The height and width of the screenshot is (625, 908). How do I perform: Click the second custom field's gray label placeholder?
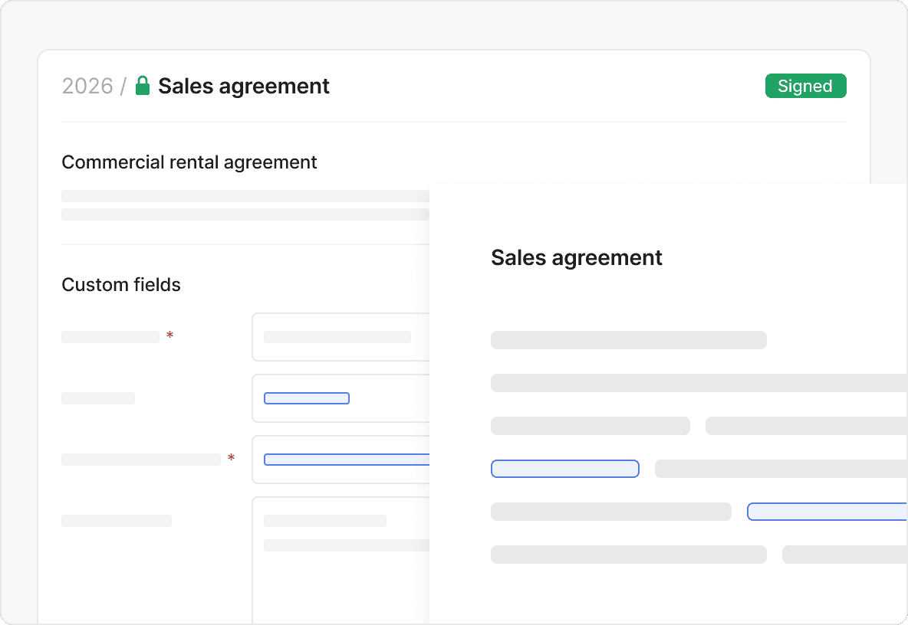point(98,398)
